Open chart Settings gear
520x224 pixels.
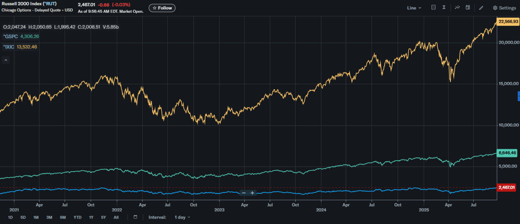coord(504,8)
